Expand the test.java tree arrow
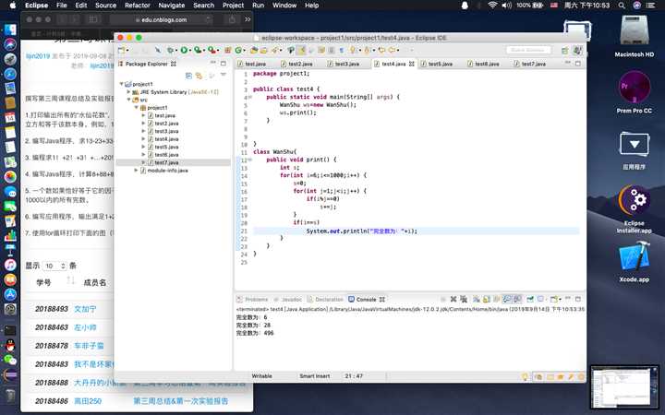This screenshot has height=415, width=665. click(x=143, y=115)
